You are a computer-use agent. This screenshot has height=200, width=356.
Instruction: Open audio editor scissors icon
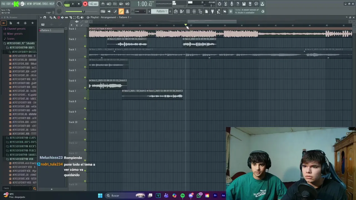coord(226,4)
